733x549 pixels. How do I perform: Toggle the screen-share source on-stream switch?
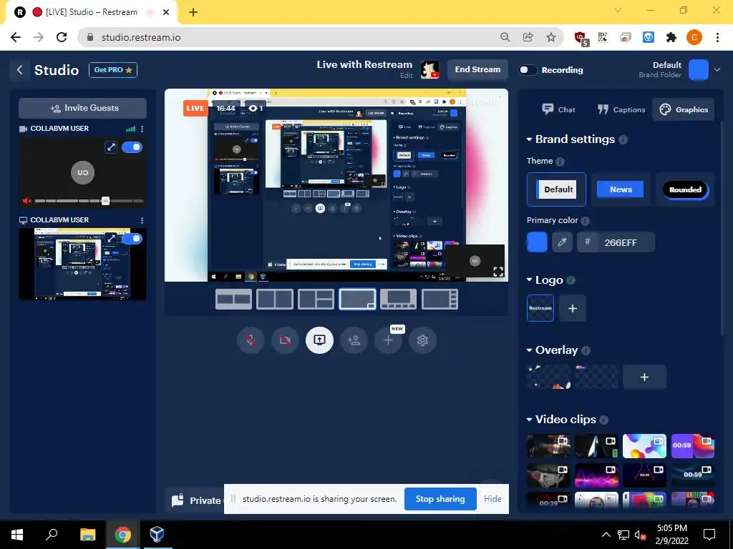[132, 239]
